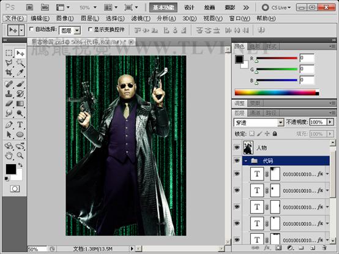The image size is (339, 254).
Task: Reset default foreground and background colors
Action: [x=7, y=179]
